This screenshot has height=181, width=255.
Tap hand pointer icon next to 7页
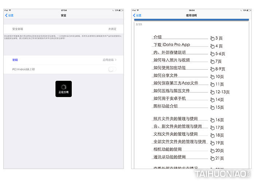212,61
